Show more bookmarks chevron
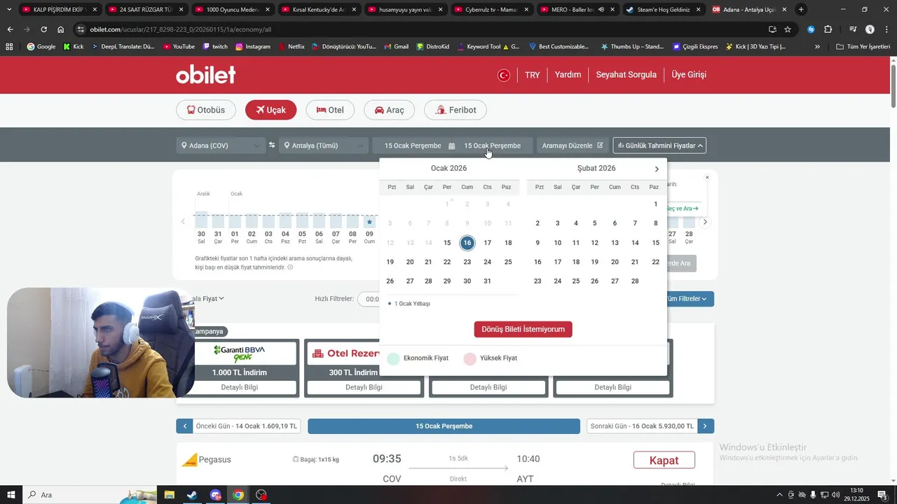 pos(817,46)
